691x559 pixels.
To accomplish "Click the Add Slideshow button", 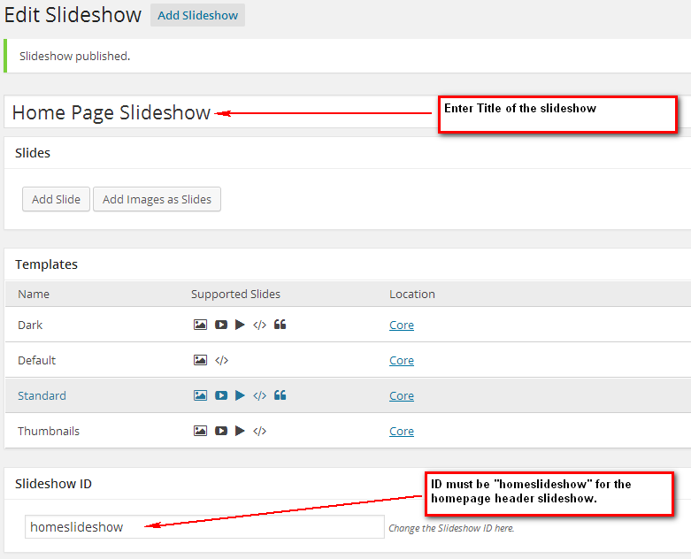I will 197,15.
